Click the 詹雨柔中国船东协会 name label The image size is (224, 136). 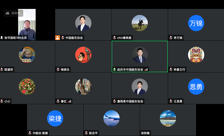tap(130, 101)
